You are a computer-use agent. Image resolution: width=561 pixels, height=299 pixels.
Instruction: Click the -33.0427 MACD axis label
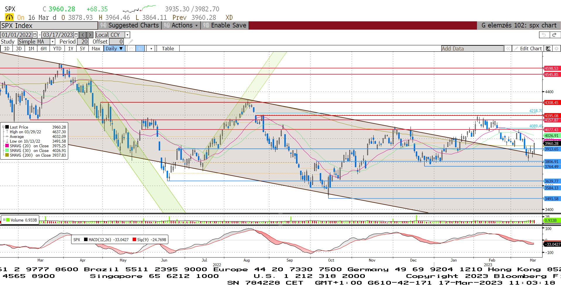pos(552,244)
